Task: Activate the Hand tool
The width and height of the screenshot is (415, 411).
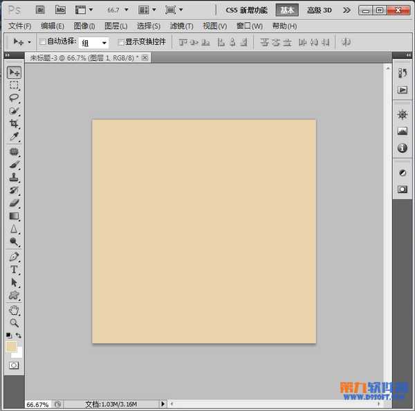Action: pos(14,311)
